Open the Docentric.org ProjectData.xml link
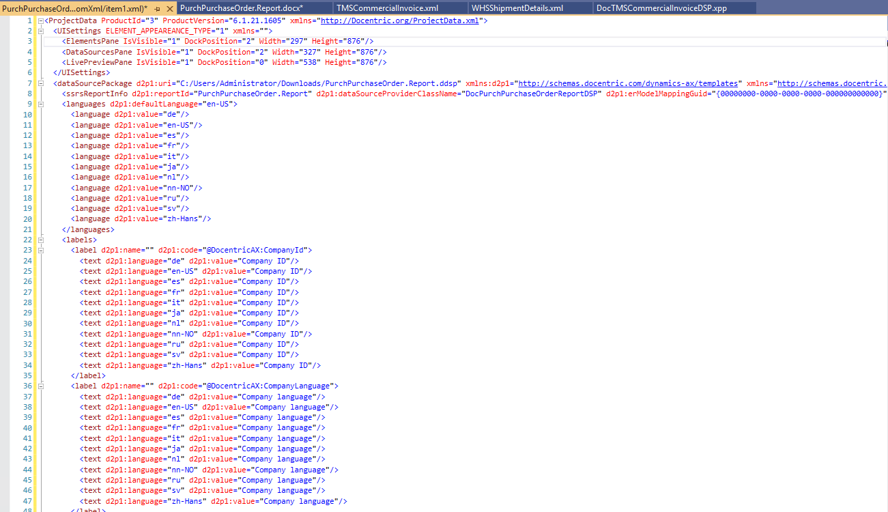The width and height of the screenshot is (888, 512). [x=400, y=20]
